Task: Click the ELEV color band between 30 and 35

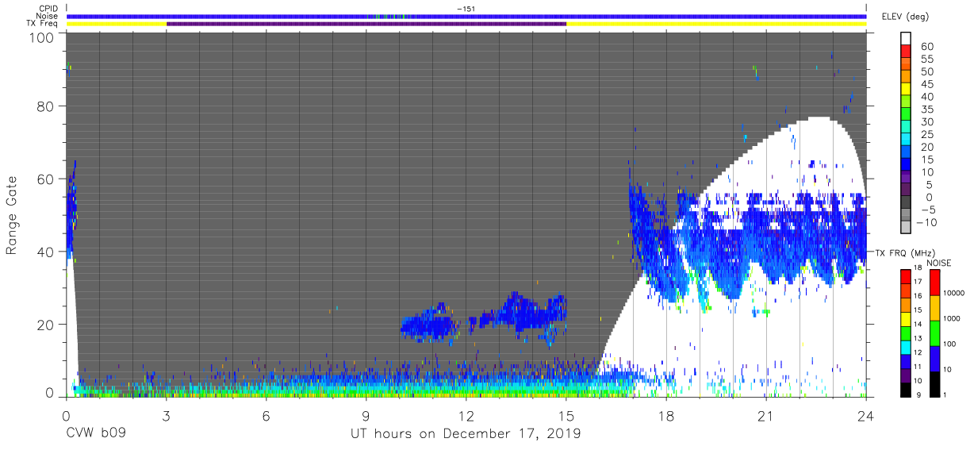Action: point(907,115)
